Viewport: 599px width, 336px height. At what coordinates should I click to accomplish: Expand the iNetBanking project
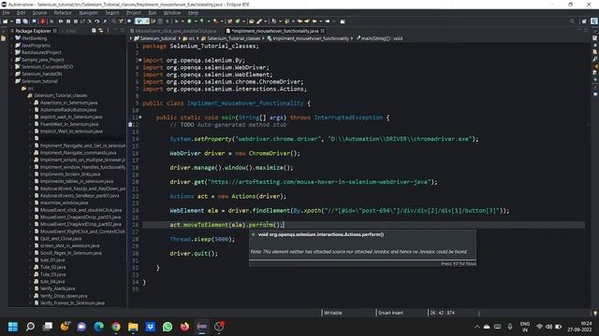[12, 38]
